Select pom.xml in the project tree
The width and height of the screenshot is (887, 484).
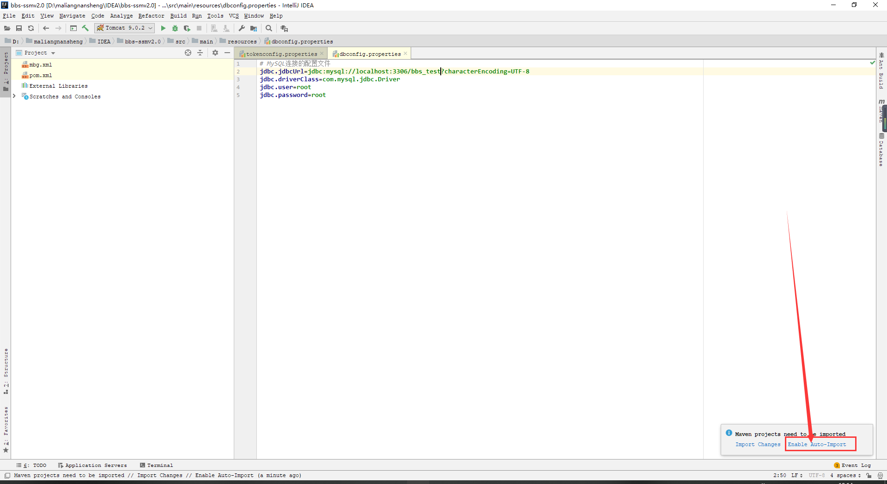tap(41, 75)
